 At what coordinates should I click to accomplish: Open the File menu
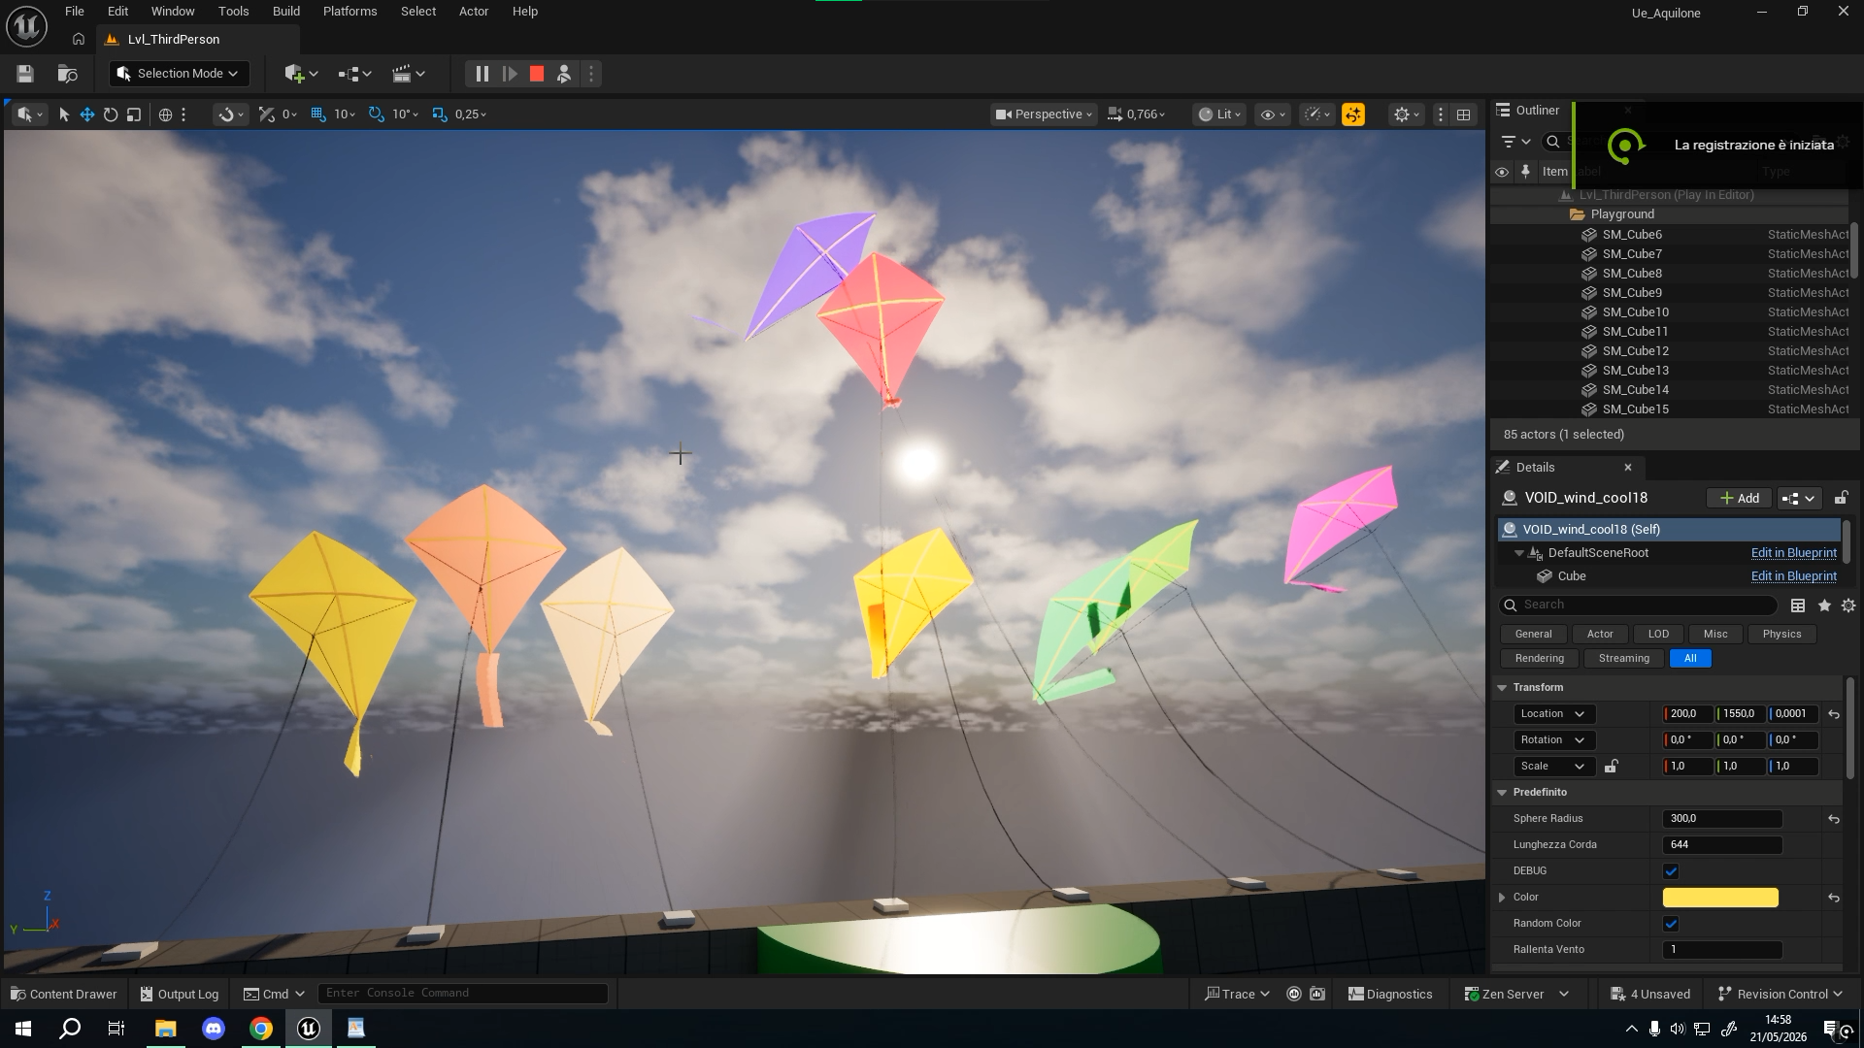(75, 12)
